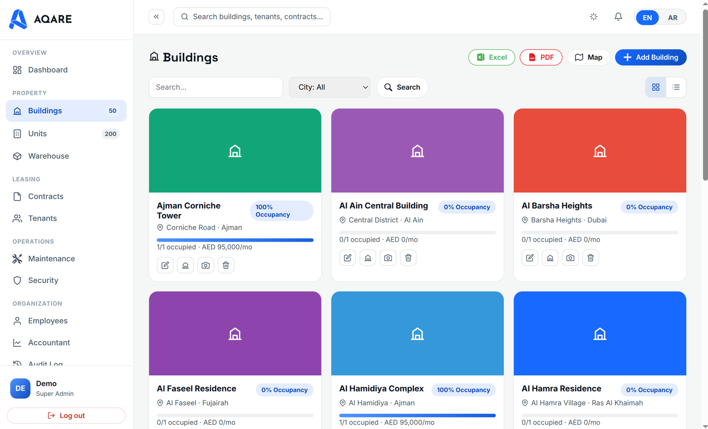Viewport: 708px width, 429px height.
Task: Navigate to Contracts
Action: point(66,197)
